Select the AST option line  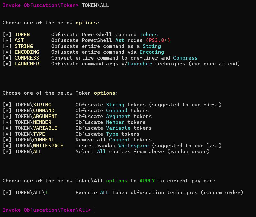(x=19, y=40)
